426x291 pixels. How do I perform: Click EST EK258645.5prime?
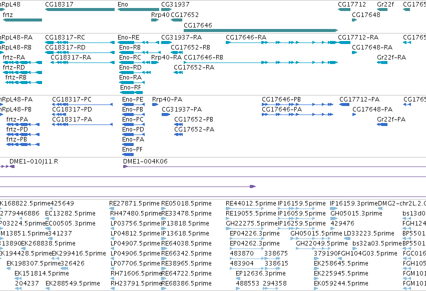316,268
